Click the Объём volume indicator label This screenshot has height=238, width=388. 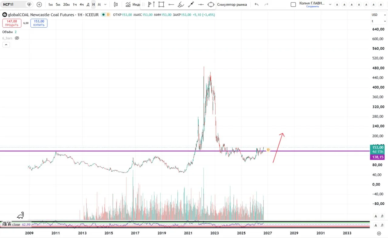pos(7,32)
